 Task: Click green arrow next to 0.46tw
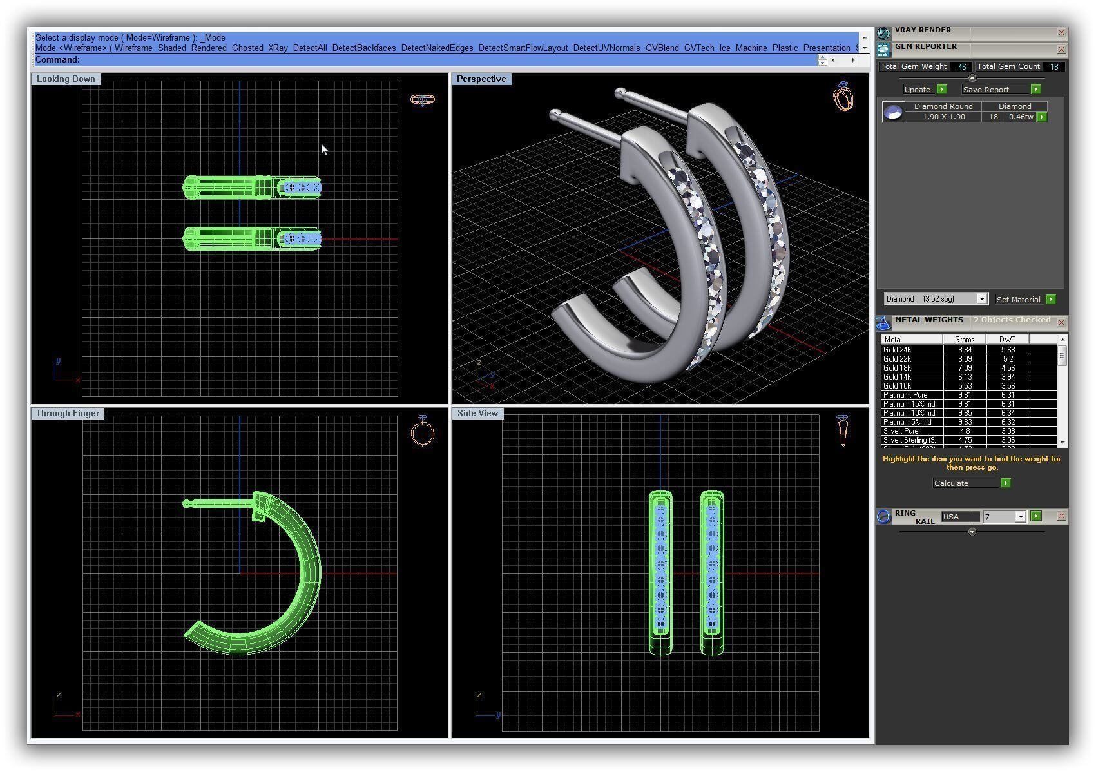1042,117
